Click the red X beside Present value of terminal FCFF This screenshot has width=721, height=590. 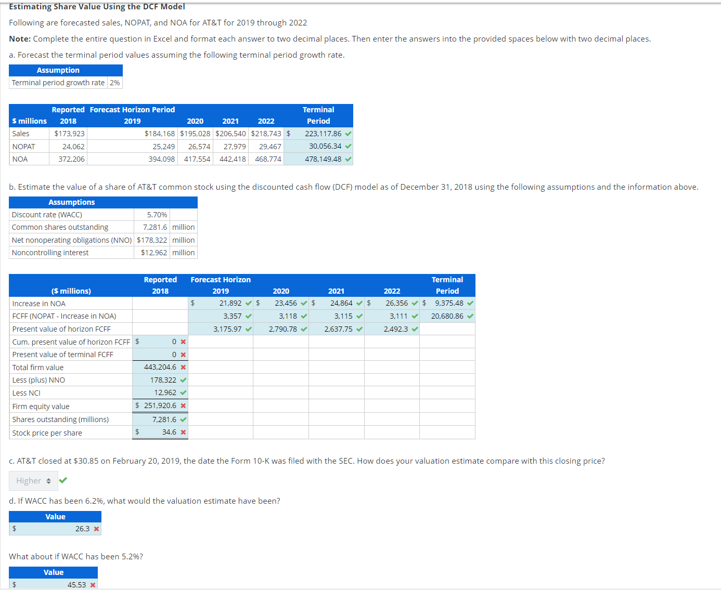click(x=183, y=354)
